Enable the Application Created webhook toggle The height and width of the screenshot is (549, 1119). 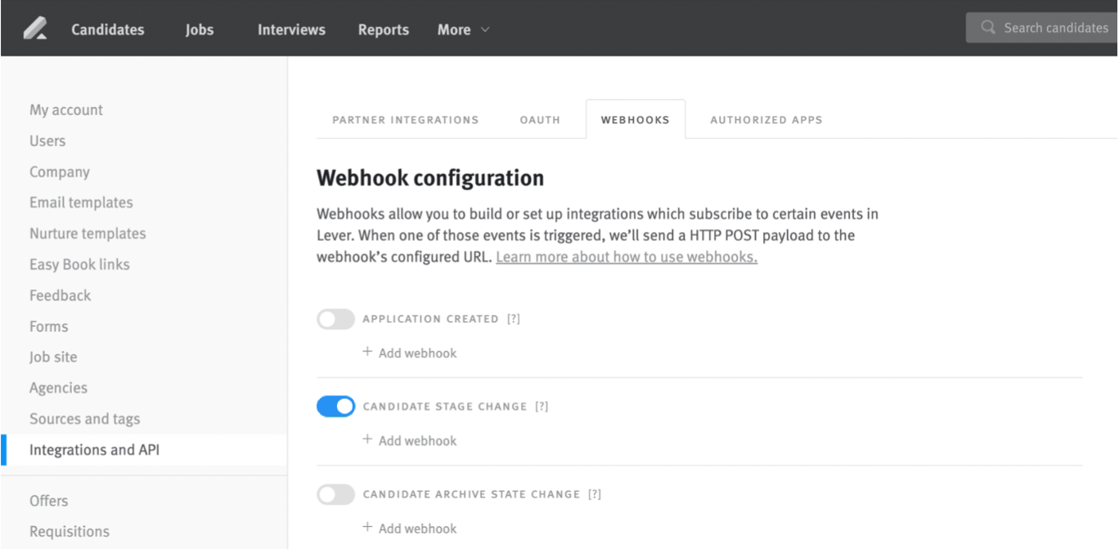(x=335, y=319)
